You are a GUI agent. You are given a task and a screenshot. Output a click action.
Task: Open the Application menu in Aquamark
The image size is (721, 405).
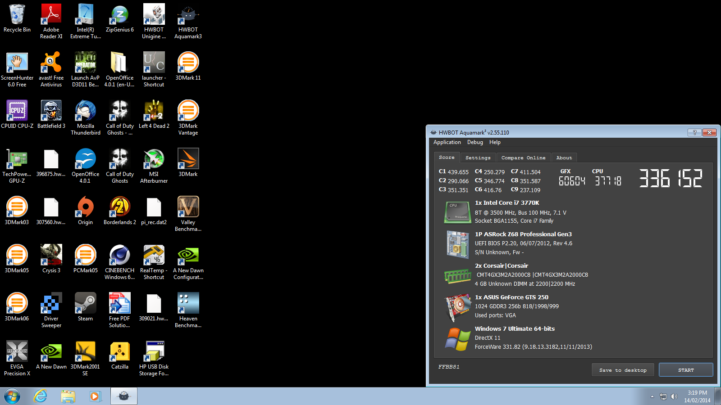[447, 142]
